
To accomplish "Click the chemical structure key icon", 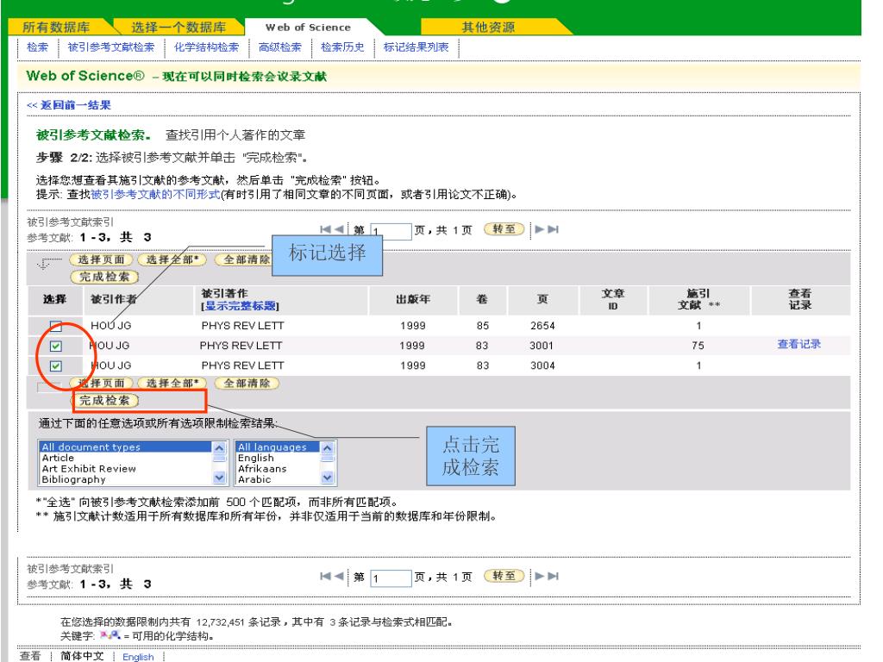I will [110, 635].
